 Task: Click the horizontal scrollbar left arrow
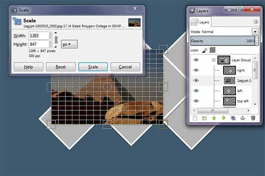coord(194,111)
